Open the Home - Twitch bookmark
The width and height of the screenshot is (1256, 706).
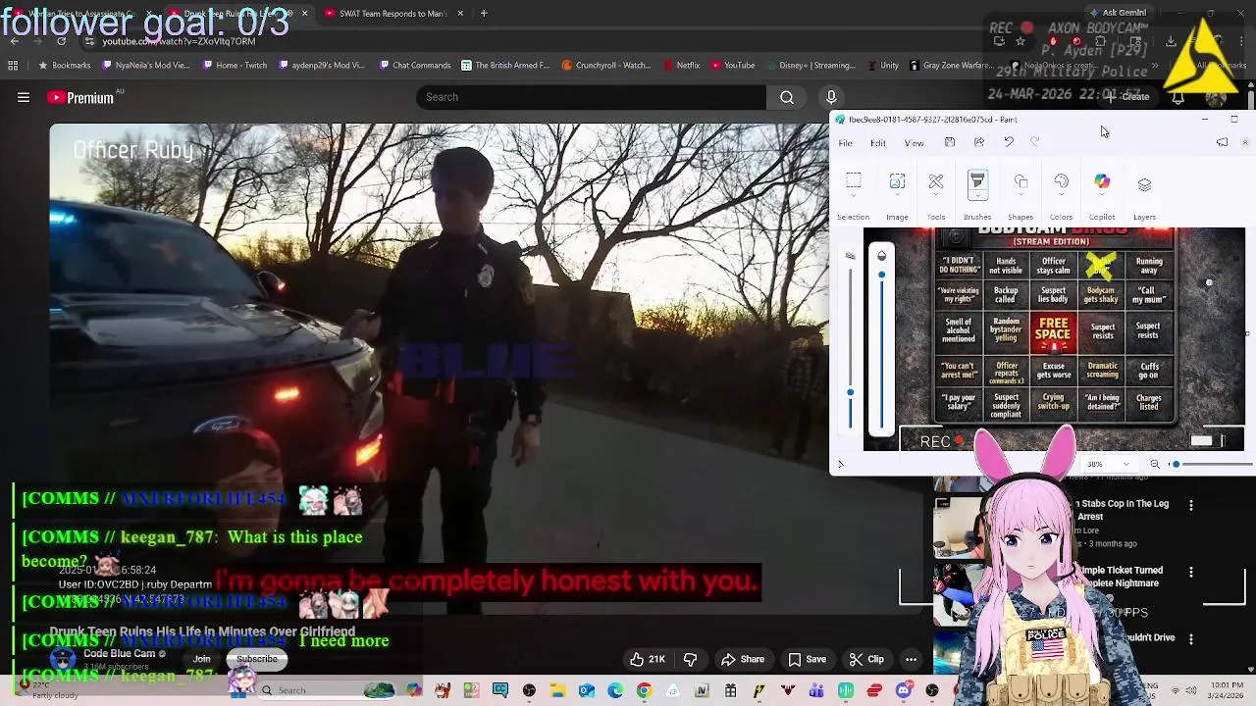[x=235, y=66]
